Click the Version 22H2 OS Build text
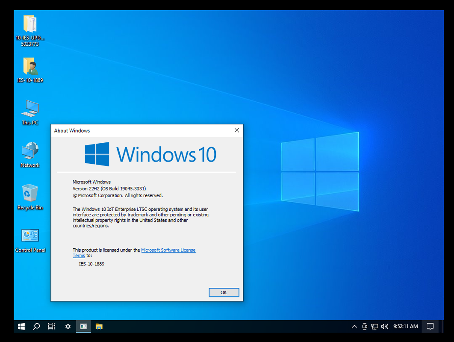Screen dimensions: 454x342 coord(109,189)
